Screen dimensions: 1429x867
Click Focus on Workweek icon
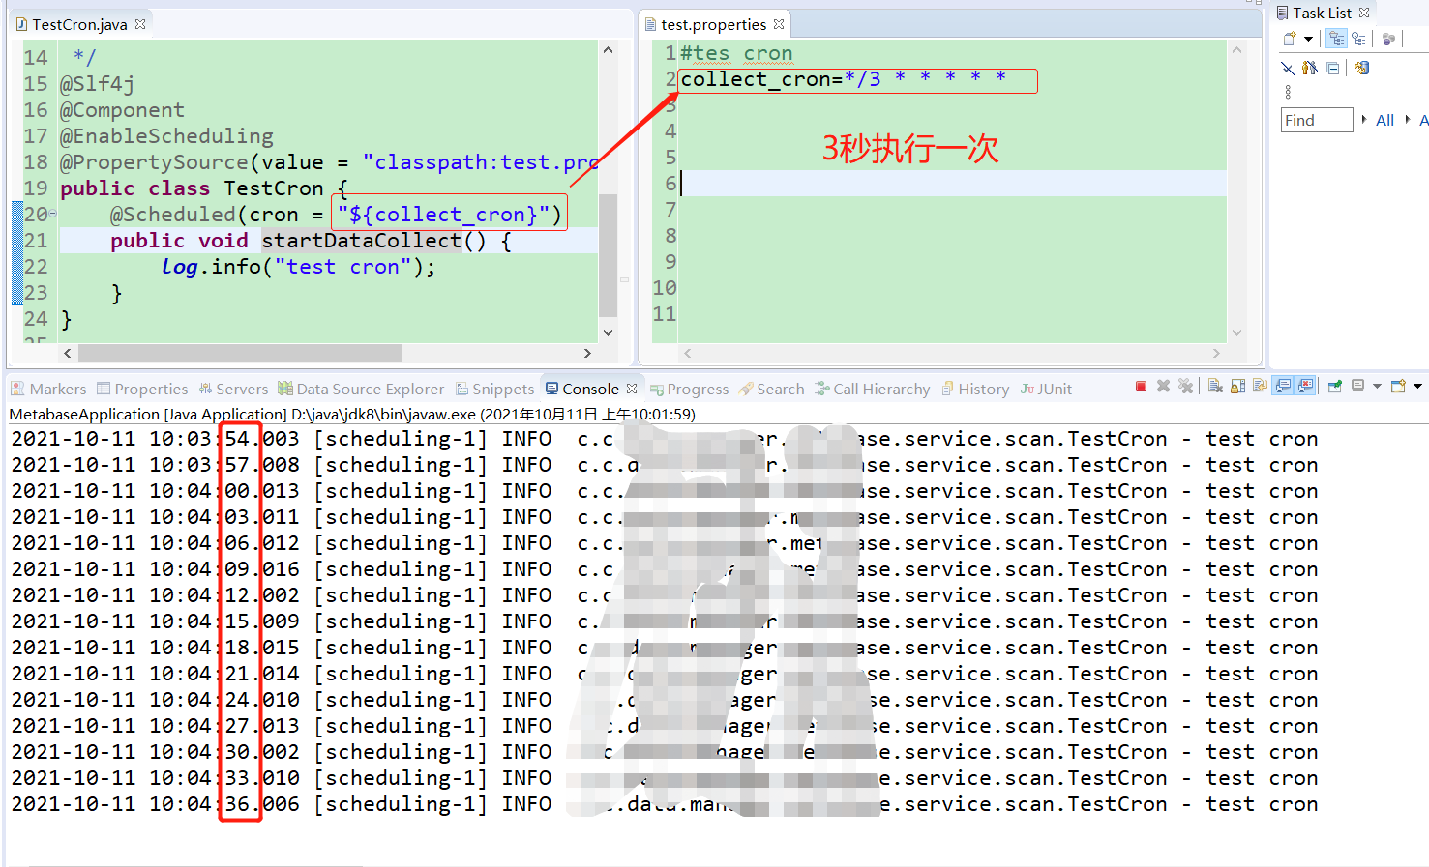pyautogui.click(x=1388, y=39)
